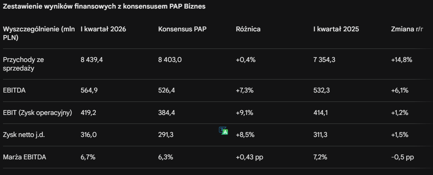The height and width of the screenshot is (175, 433).
Task: Click the Zmiana r/r column header
Action: click(407, 29)
